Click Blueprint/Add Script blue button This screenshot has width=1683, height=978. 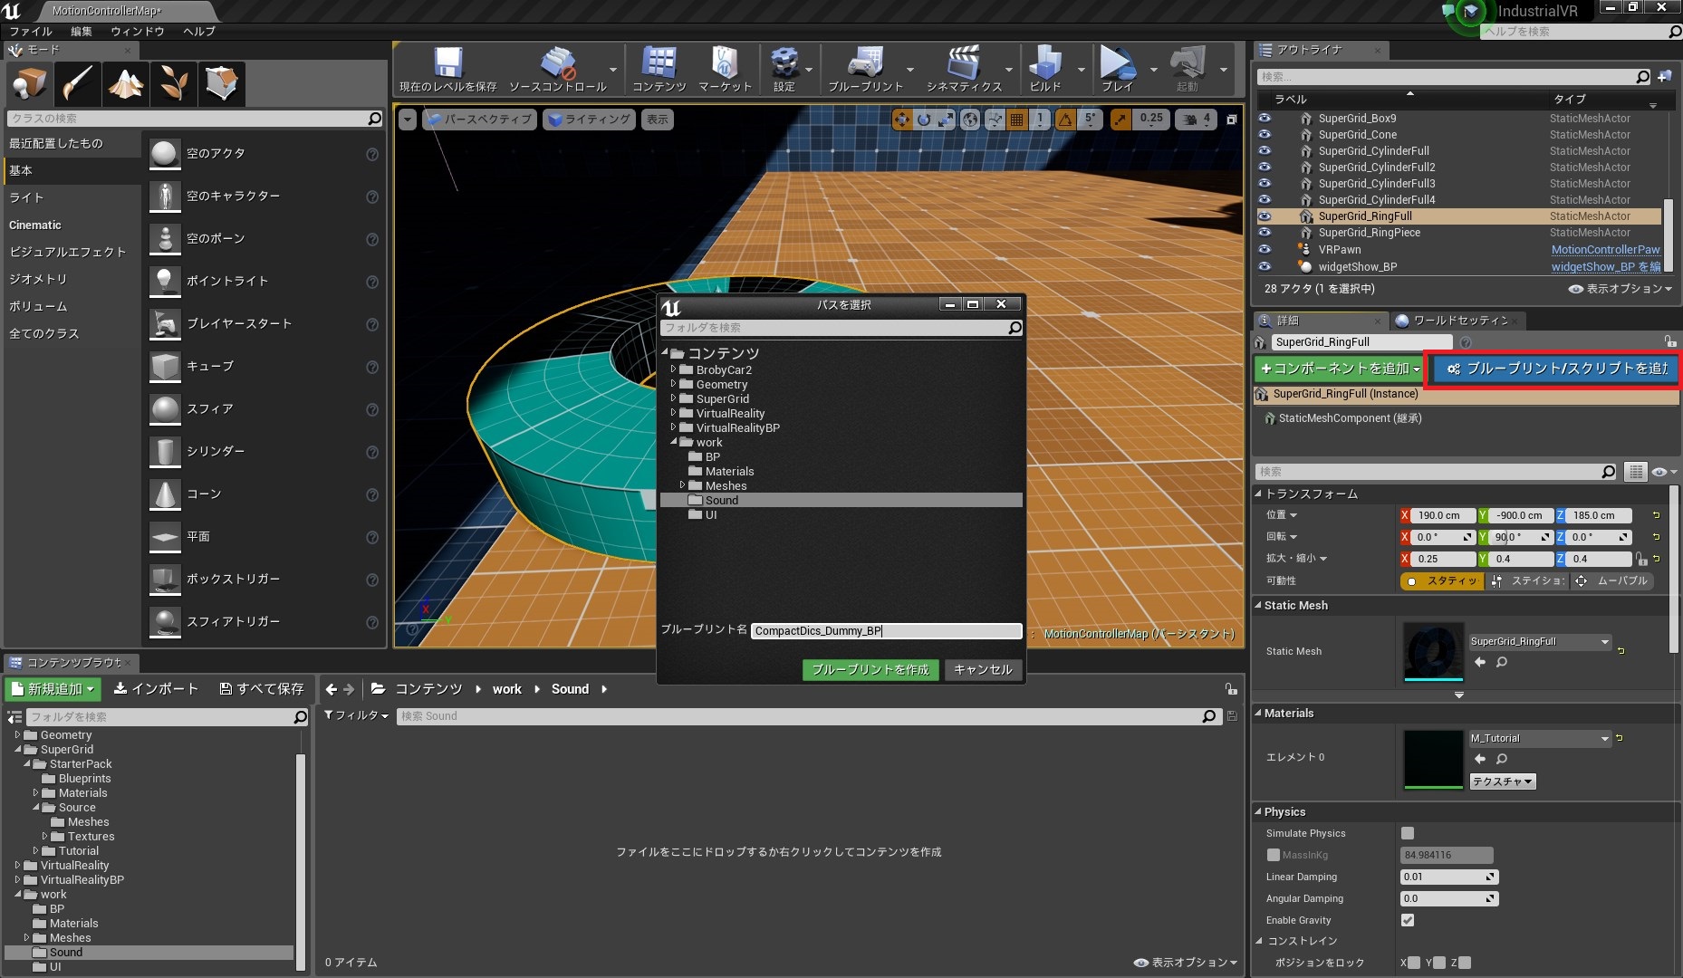pos(1555,369)
